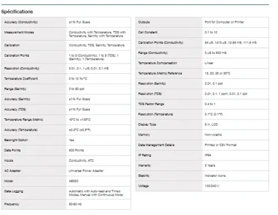This screenshot has width=278, height=215.
Task: Click the value "Conductivity, TDS, Salinity, Temperature"
Action: pyautogui.click(x=97, y=45)
